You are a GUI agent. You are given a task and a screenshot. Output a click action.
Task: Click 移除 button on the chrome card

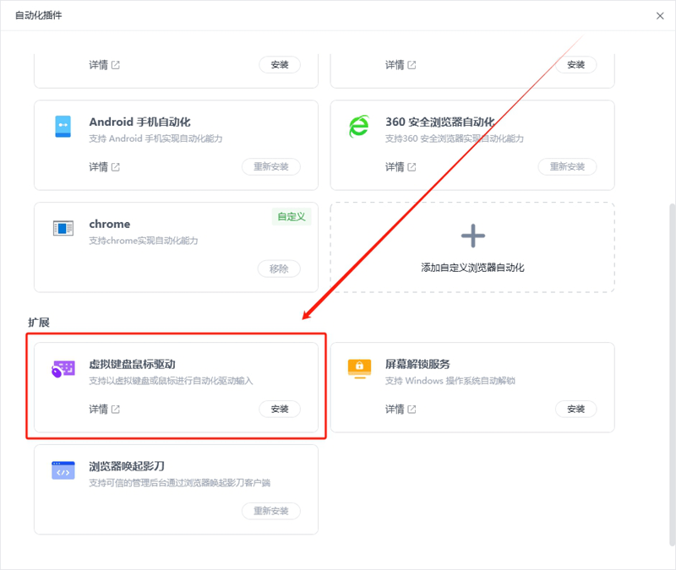click(x=279, y=269)
